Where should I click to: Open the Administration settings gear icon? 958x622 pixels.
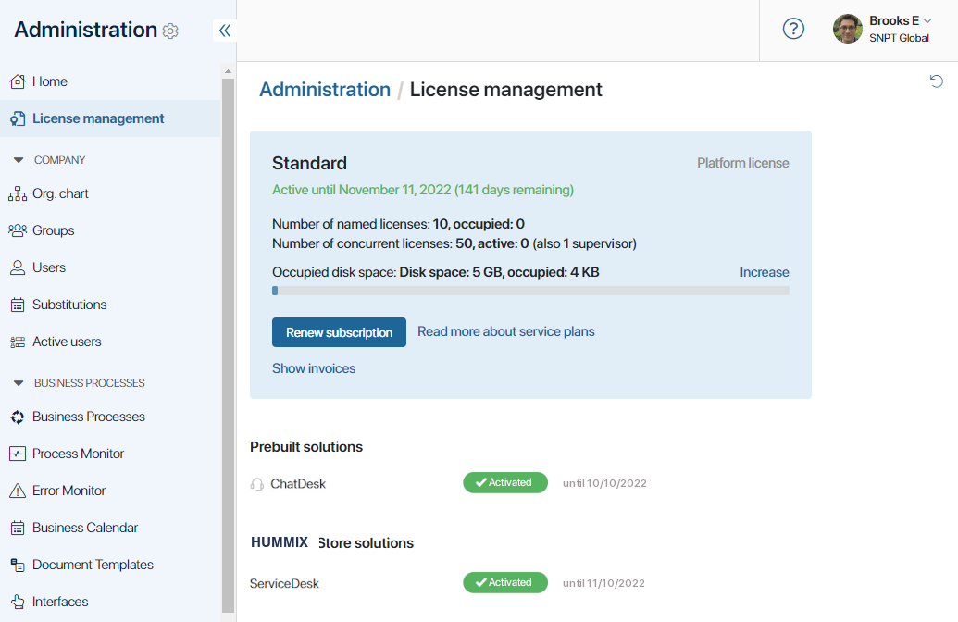[x=170, y=31]
